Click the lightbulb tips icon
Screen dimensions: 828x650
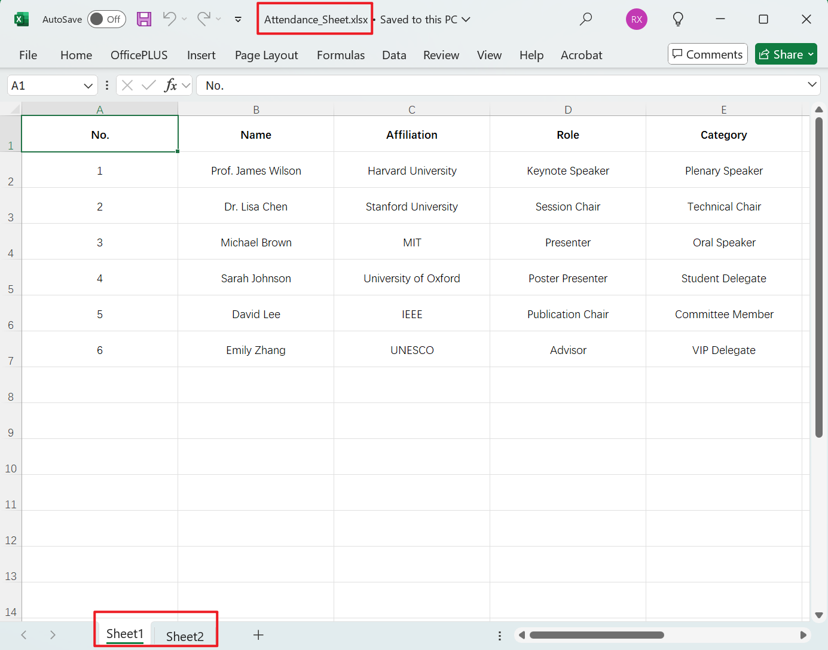[x=678, y=19]
